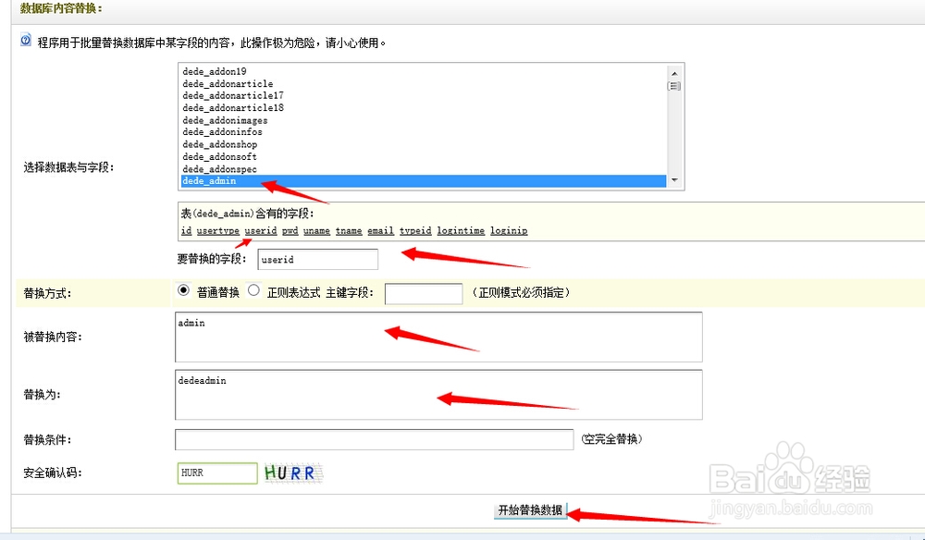Select dede_addonarticle table entry

tap(423, 84)
